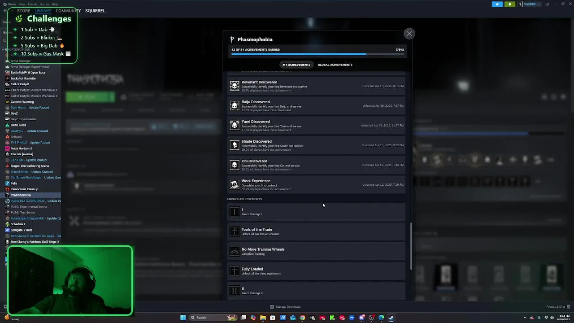Screen dimensions: 574x323
Task: Expand the SQUIRREL account dropdown
Action: click(x=532, y=4)
